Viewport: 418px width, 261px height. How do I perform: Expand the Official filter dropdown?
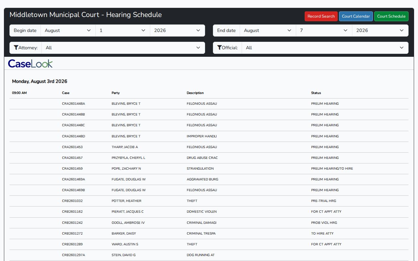click(325, 48)
